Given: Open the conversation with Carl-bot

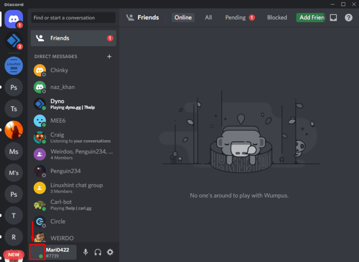Looking at the screenshot, I should tap(66, 204).
